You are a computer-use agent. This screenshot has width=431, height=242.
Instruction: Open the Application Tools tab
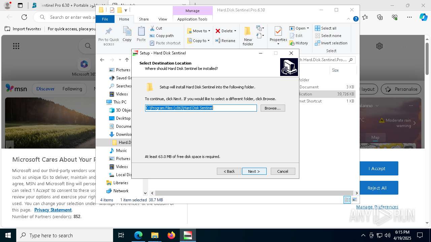tap(192, 19)
